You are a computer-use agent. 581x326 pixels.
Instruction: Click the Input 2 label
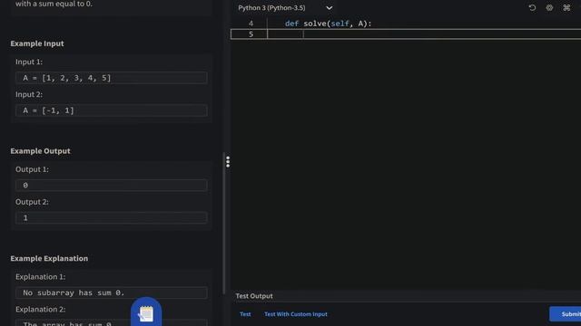pos(29,94)
